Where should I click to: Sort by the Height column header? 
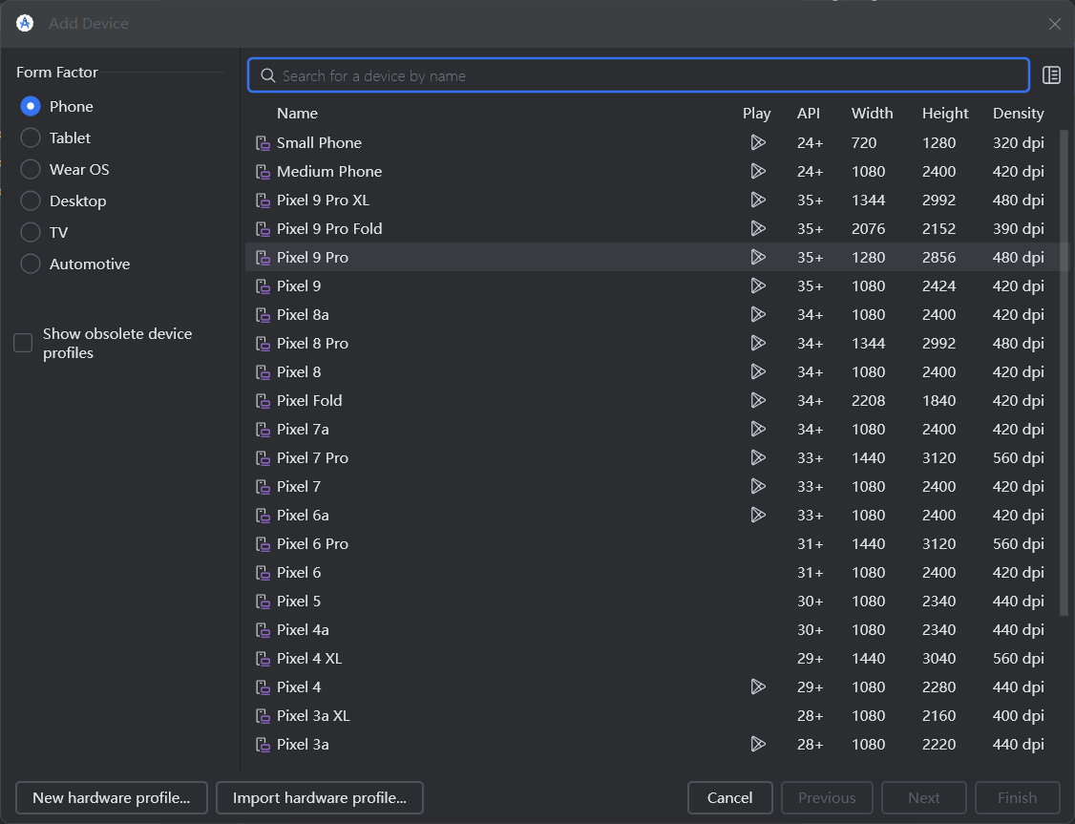click(x=945, y=113)
